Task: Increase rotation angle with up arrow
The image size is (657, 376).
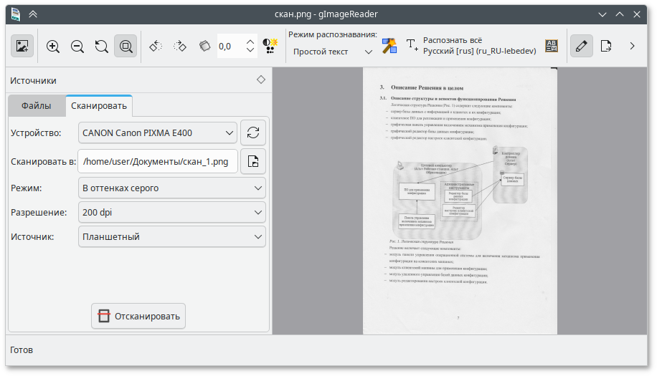Action: pyautogui.click(x=250, y=42)
